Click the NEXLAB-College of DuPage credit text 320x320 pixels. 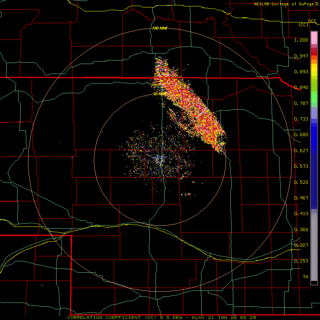coord(284,4)
